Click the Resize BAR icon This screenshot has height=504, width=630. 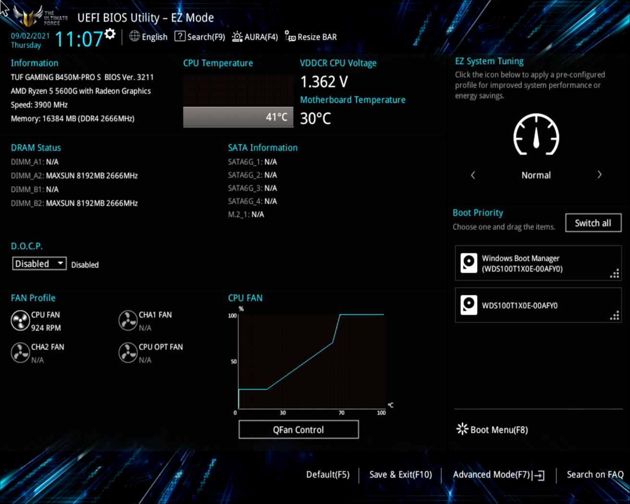[290, 36]
